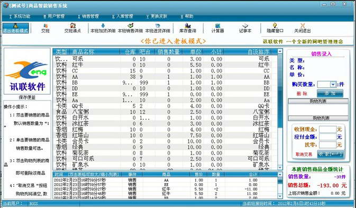Toggle off boss mode with 退出老板模式
This screenshot has width=356, height=208.
tap(16, 28)
